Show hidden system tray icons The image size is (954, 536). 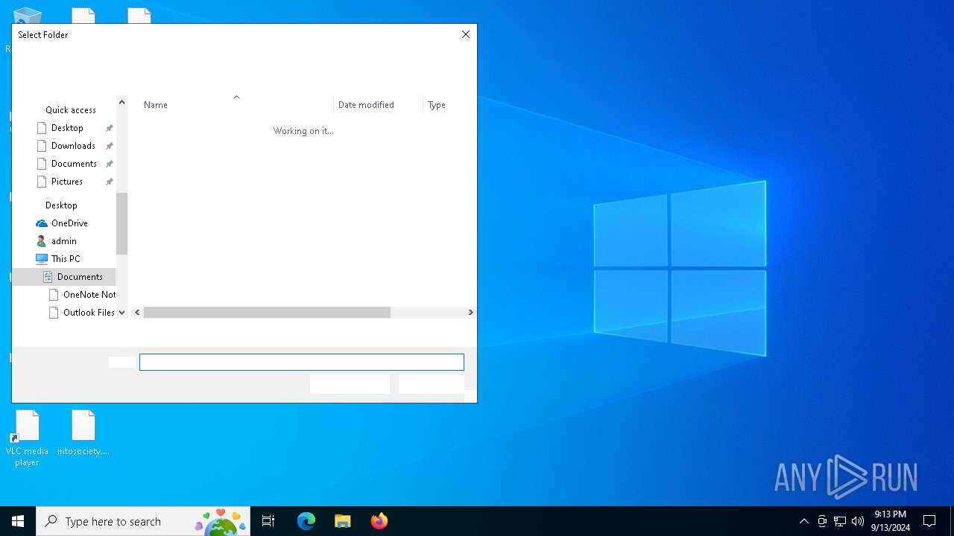tap(803, 521)
